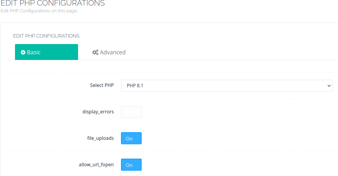Click the double-gears icon beside Advanced

click(x=95, y=52)
